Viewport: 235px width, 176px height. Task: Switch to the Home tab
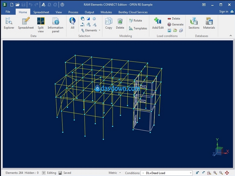pos(23,12)
